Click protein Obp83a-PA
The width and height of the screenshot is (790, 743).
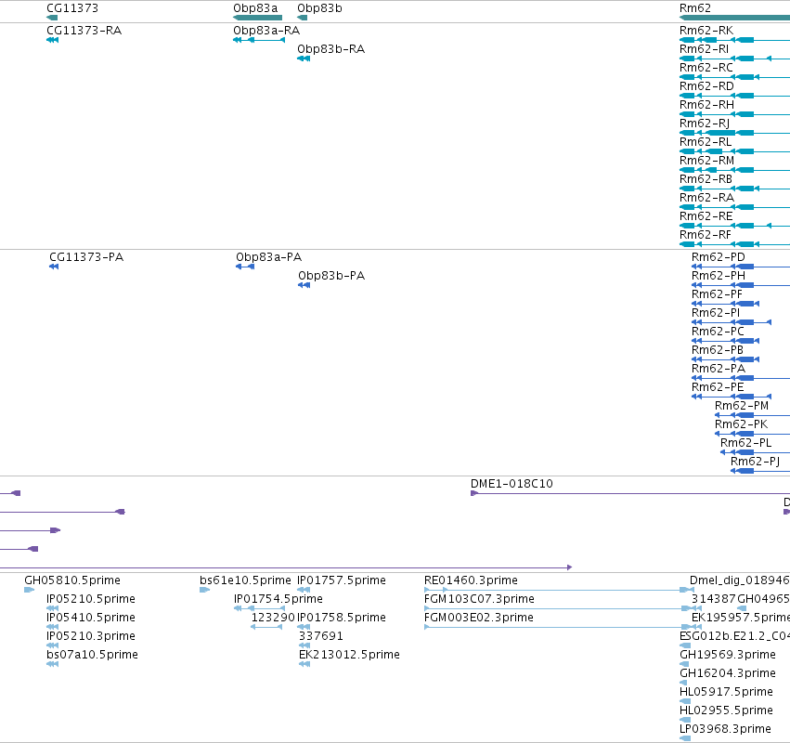click(268, 257)
